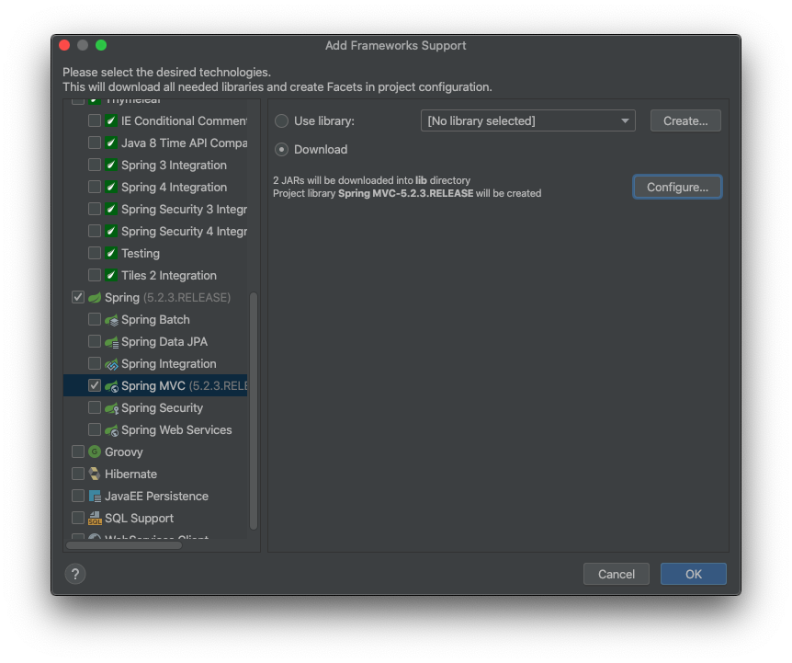Select the Spring Batch tree row label
The height and width of the screenshot is (663, 792).
click(155, 320)
